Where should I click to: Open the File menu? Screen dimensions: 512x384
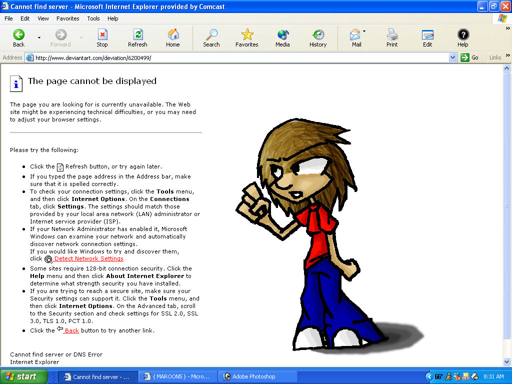[x=8, y=18]
